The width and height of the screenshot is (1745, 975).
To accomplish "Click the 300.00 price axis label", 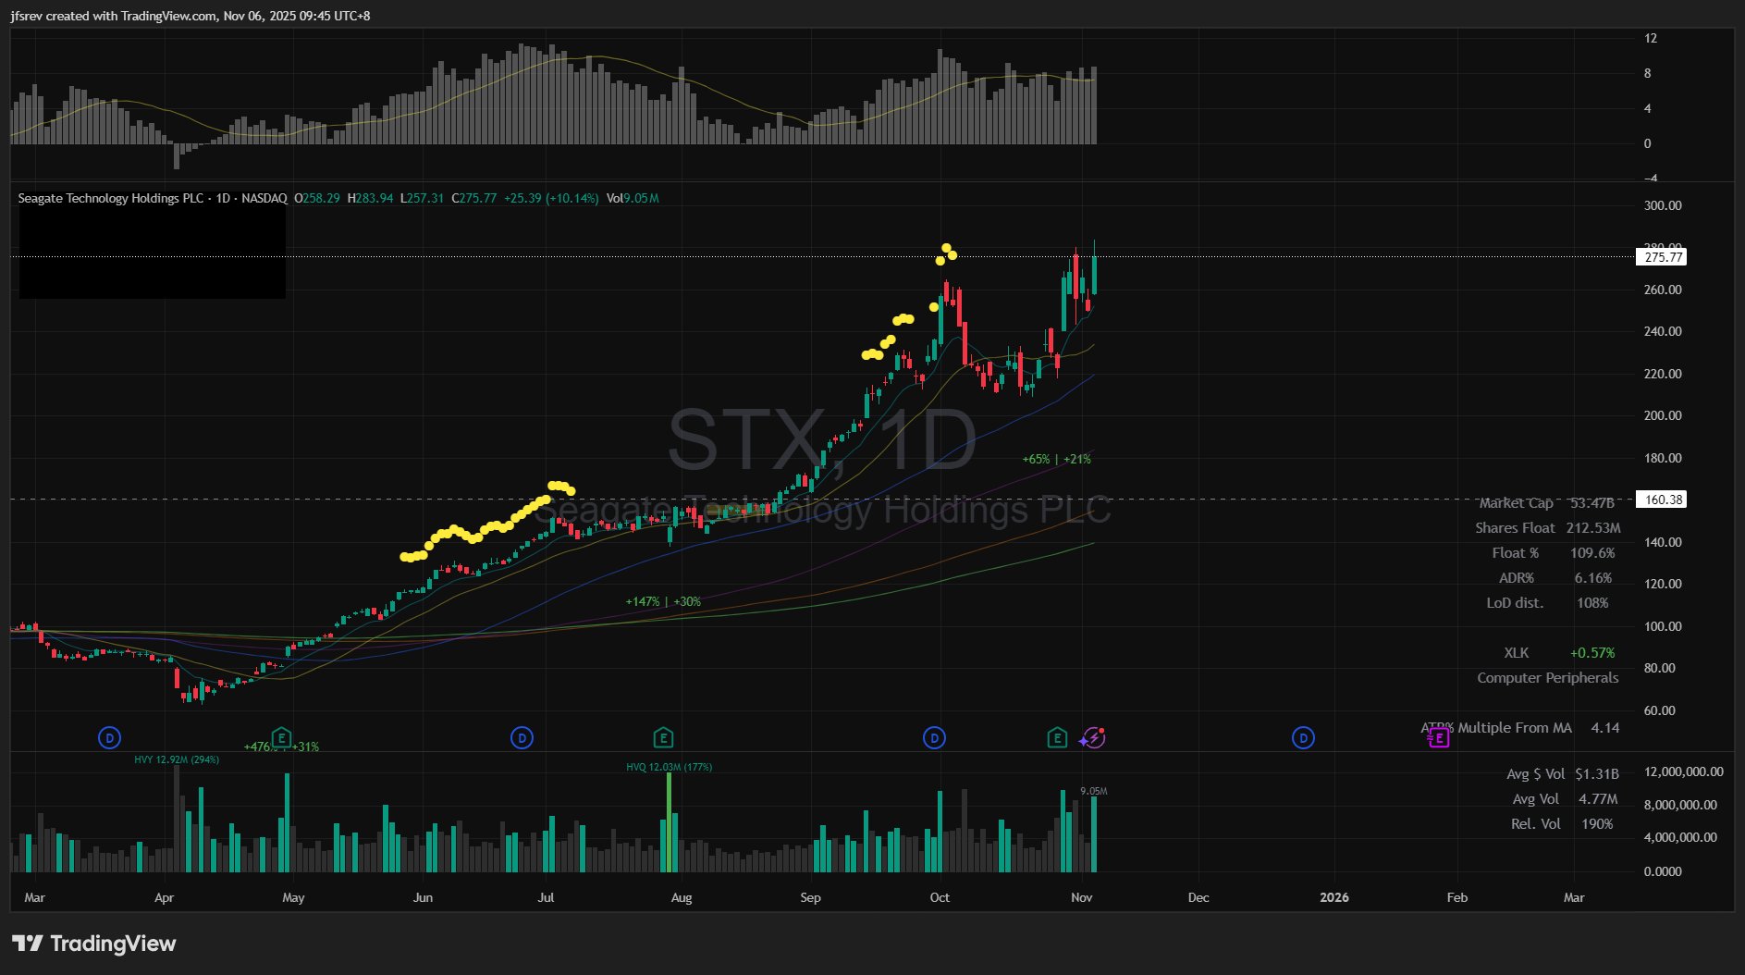I will 1663,206.
